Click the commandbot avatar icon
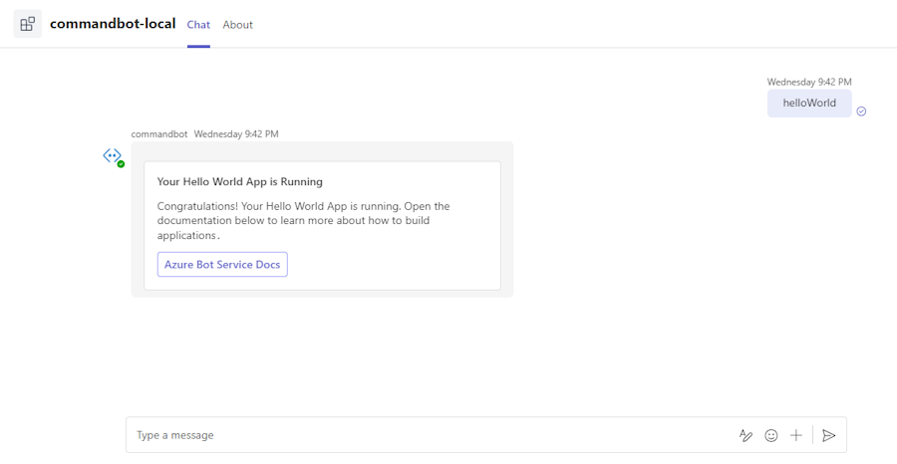 click(x=112, y=155)
